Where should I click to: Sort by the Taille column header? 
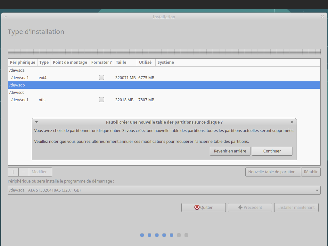click(121, 62)
